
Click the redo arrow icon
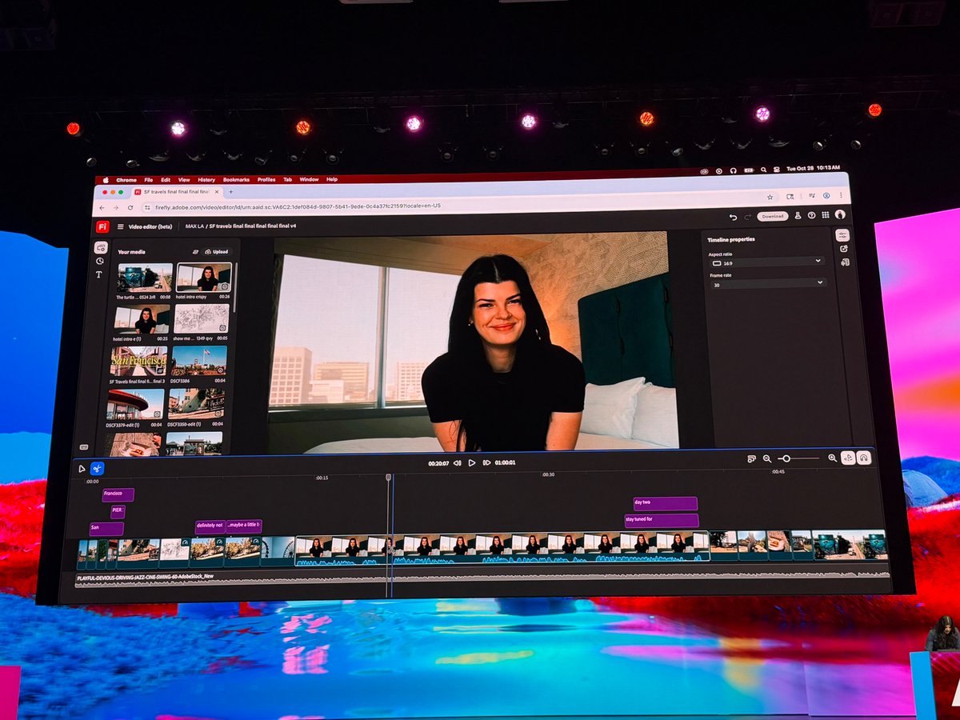tap(747, 217)
